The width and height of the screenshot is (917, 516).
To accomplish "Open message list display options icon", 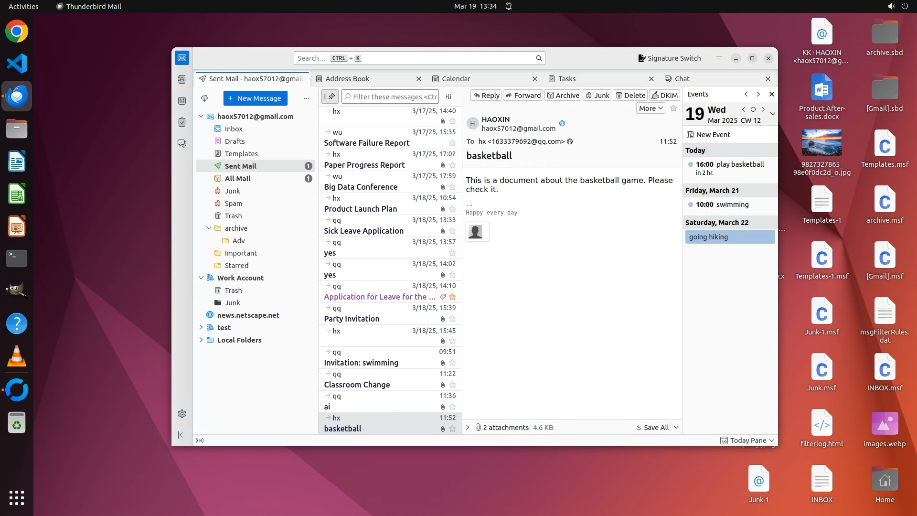I will pos(449,97).
